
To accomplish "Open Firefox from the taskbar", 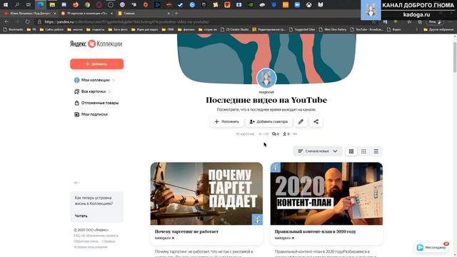I will point(76,5).
